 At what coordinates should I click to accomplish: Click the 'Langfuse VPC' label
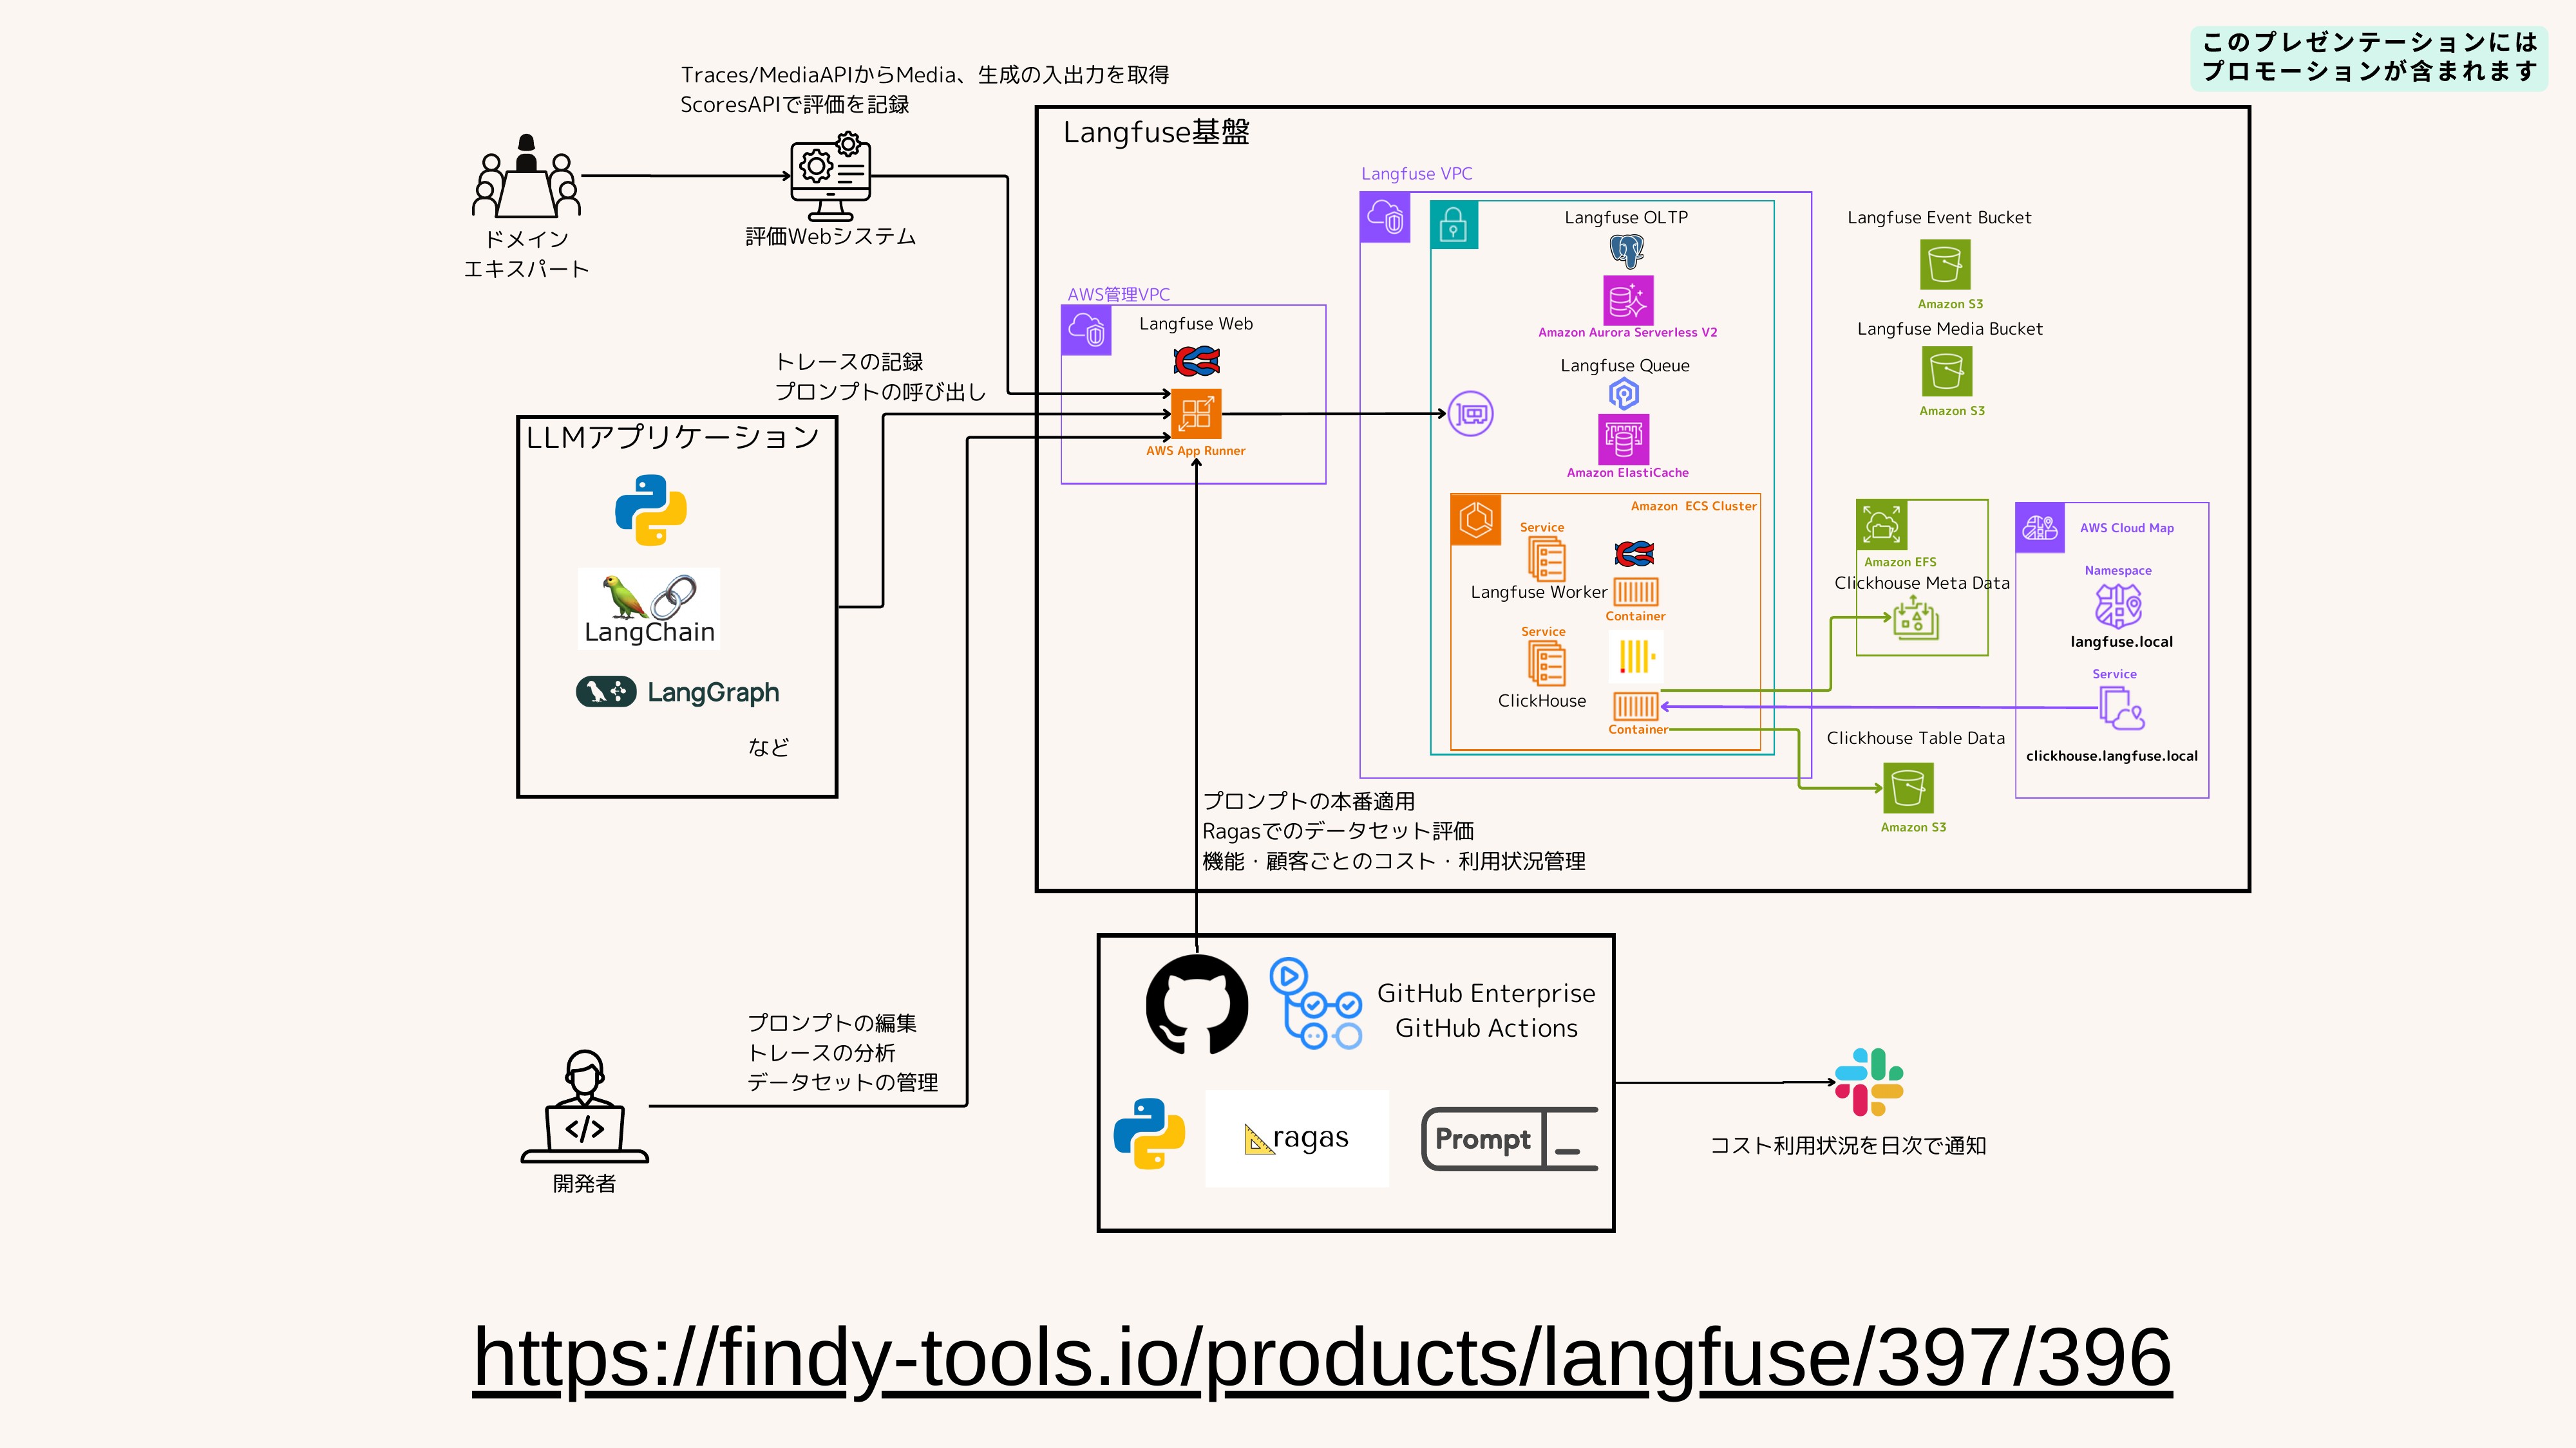pyautogui.click(x=1416, y=174)
